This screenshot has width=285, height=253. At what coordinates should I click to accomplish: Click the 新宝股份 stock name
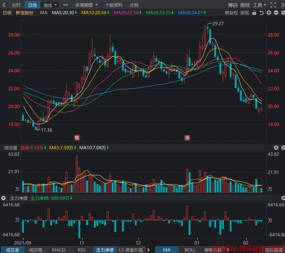[24, 13]
